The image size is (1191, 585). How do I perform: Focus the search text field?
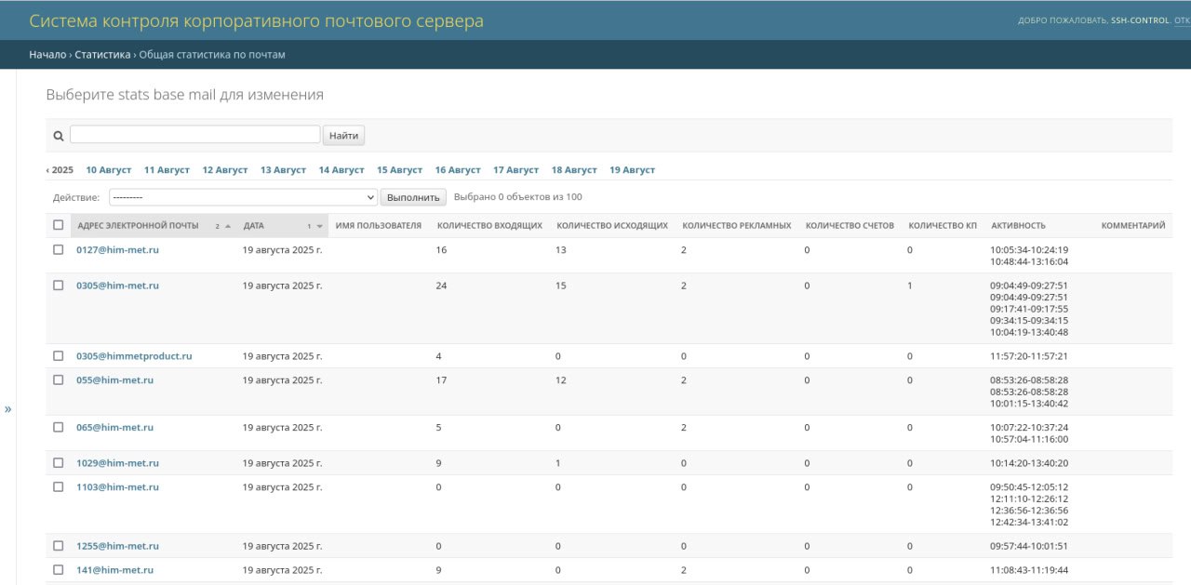coord(195,135)
